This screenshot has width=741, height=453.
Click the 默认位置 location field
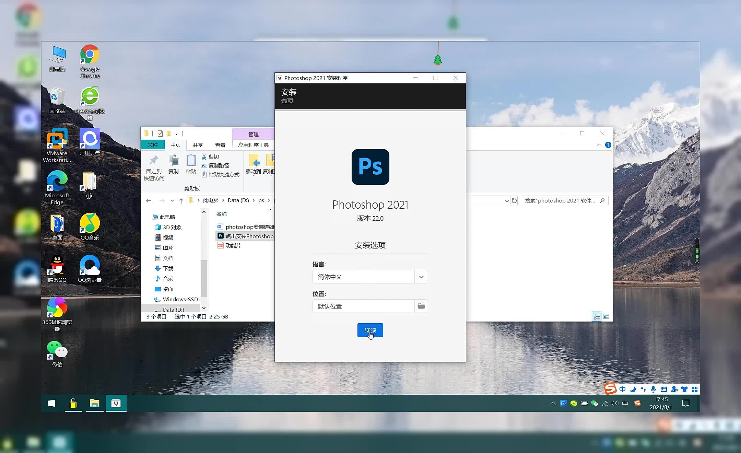[x=364, y=306]
